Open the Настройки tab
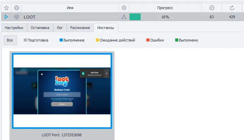Viewport: 244px width, 140px height. pyautogui.click(x=14, y=28)
